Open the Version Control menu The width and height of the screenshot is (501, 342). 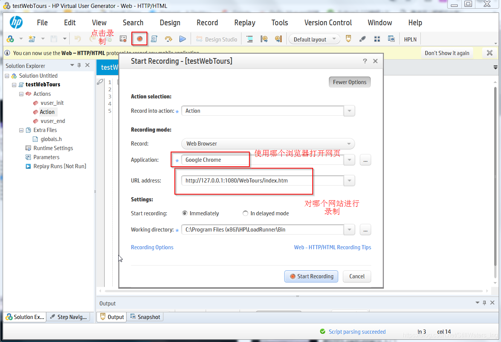coord(328,23)
